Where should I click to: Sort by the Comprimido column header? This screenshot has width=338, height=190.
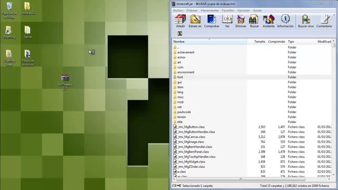276,42
